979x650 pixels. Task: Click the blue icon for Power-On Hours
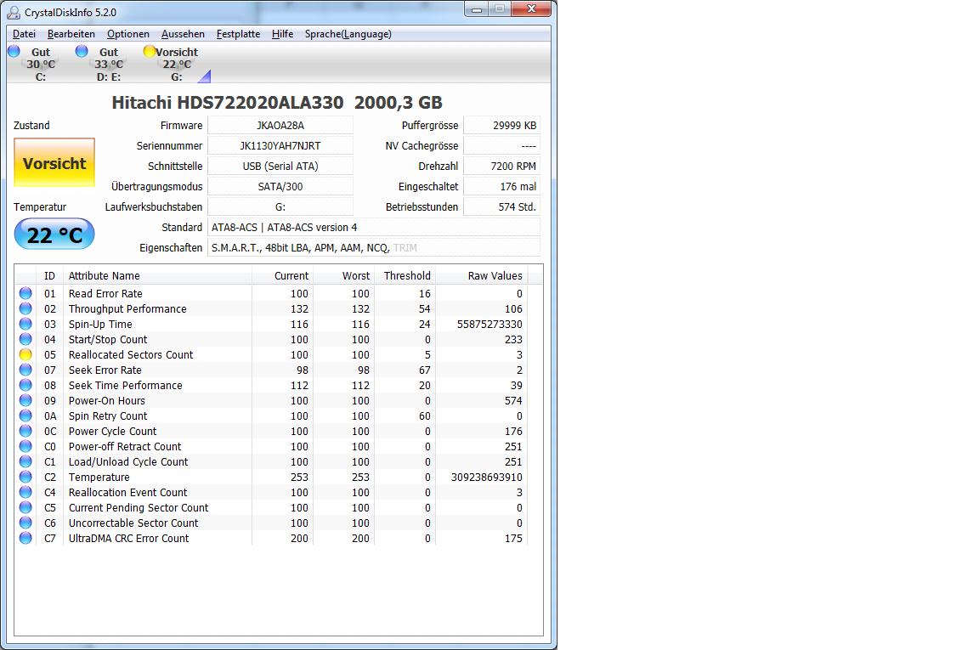pos(25,400)
